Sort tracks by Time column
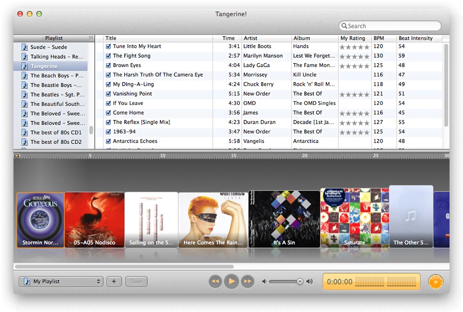The width and height of the screenshot is (463, 312). pyautogui.click(x=227, y=38)
